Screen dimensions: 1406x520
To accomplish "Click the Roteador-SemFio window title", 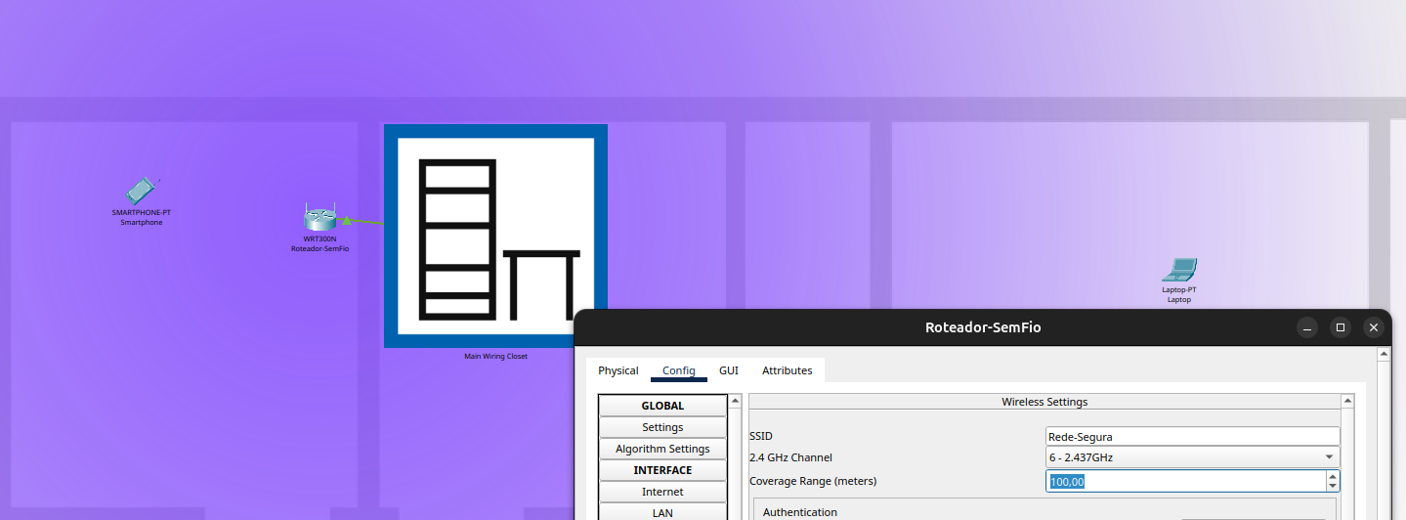I will point(983,327).
